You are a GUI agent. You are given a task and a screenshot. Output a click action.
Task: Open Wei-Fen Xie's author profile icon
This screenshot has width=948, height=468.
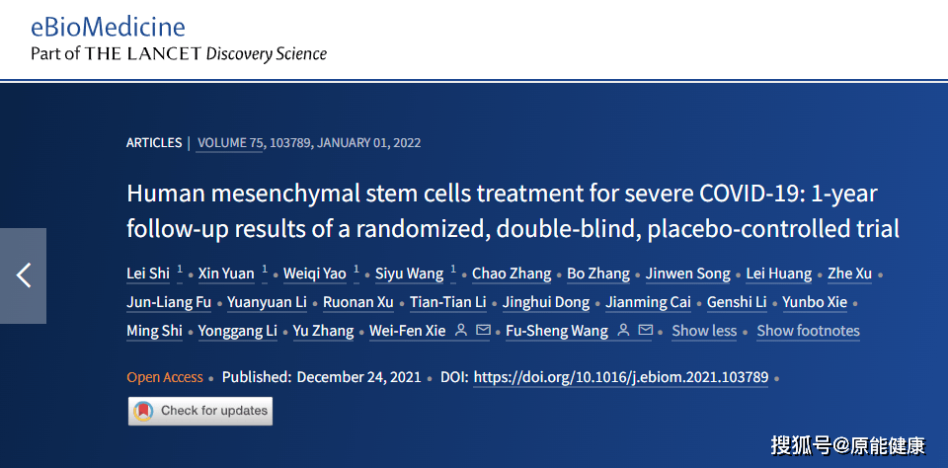point(461,331)
